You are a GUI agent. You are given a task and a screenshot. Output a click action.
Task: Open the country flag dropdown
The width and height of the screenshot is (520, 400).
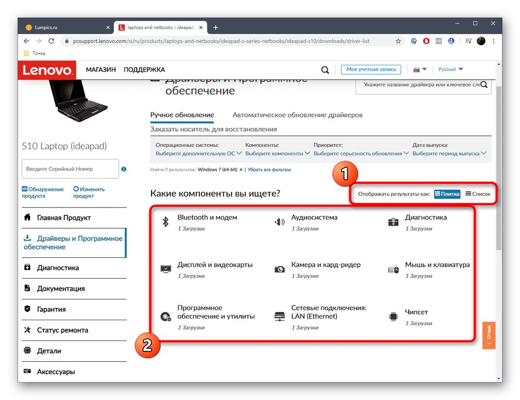pos(420,69)
